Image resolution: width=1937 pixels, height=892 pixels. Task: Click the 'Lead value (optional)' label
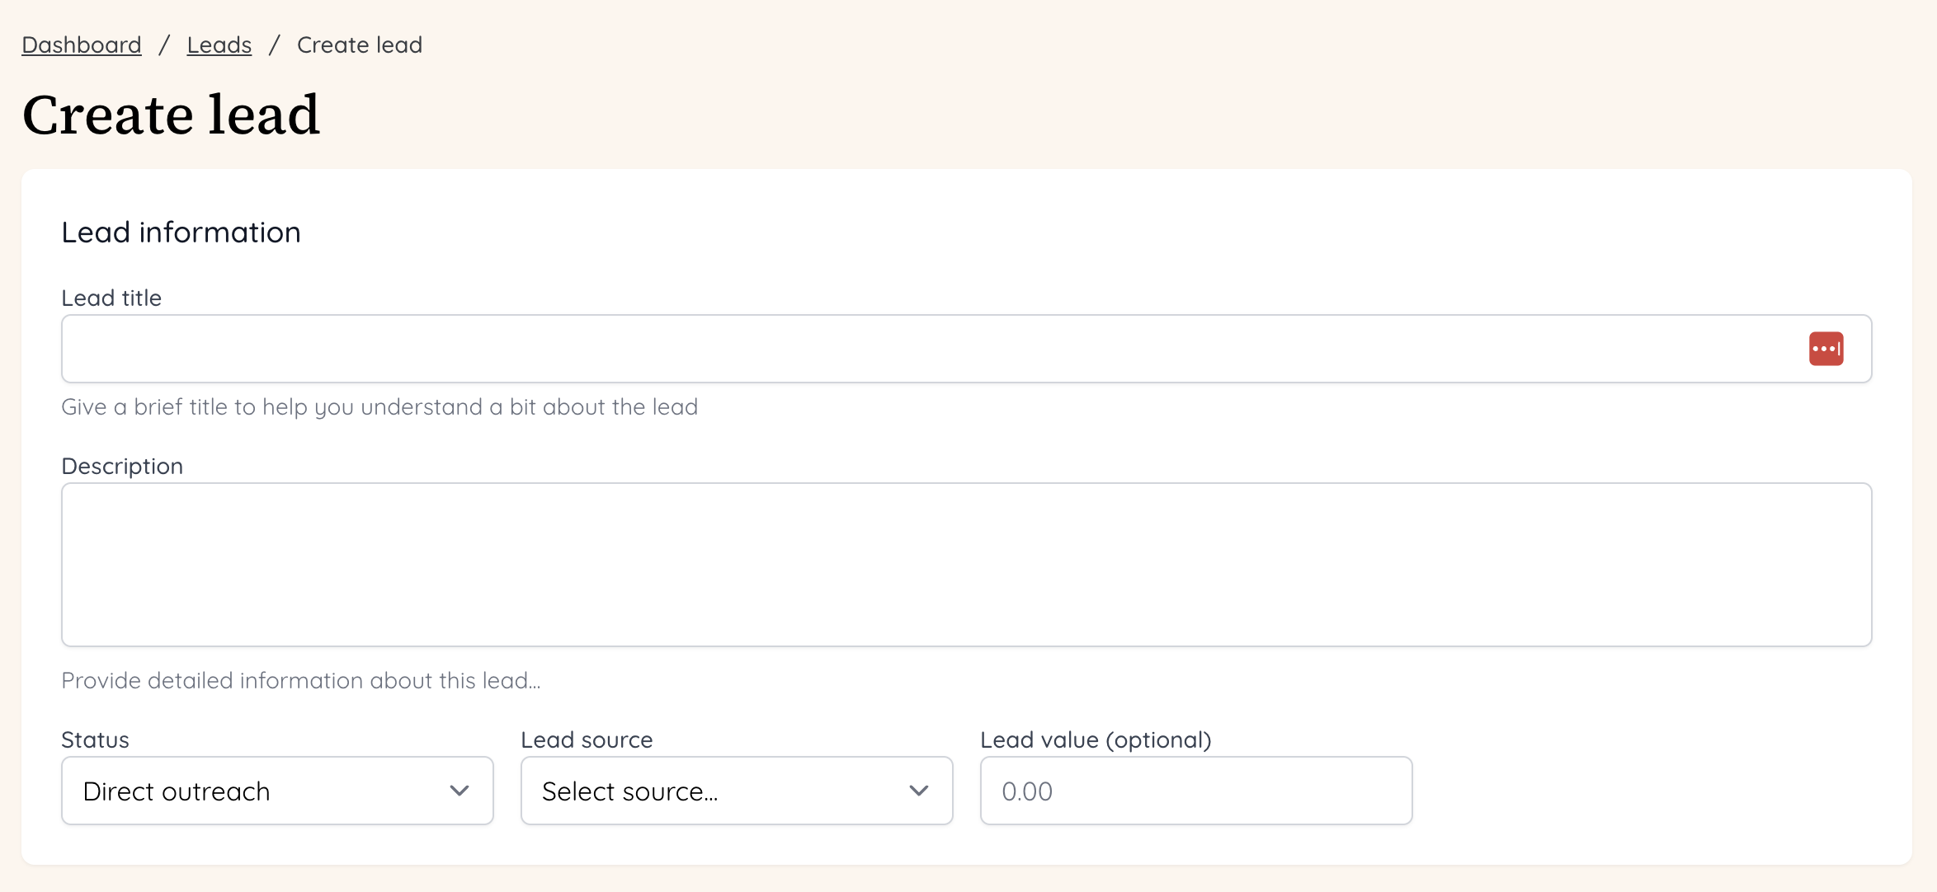(1096, 739)
